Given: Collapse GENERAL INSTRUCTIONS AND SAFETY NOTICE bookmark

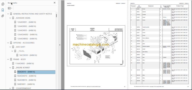Looking at the screenshot, I should pyautogui.click(x=8, y=14).
